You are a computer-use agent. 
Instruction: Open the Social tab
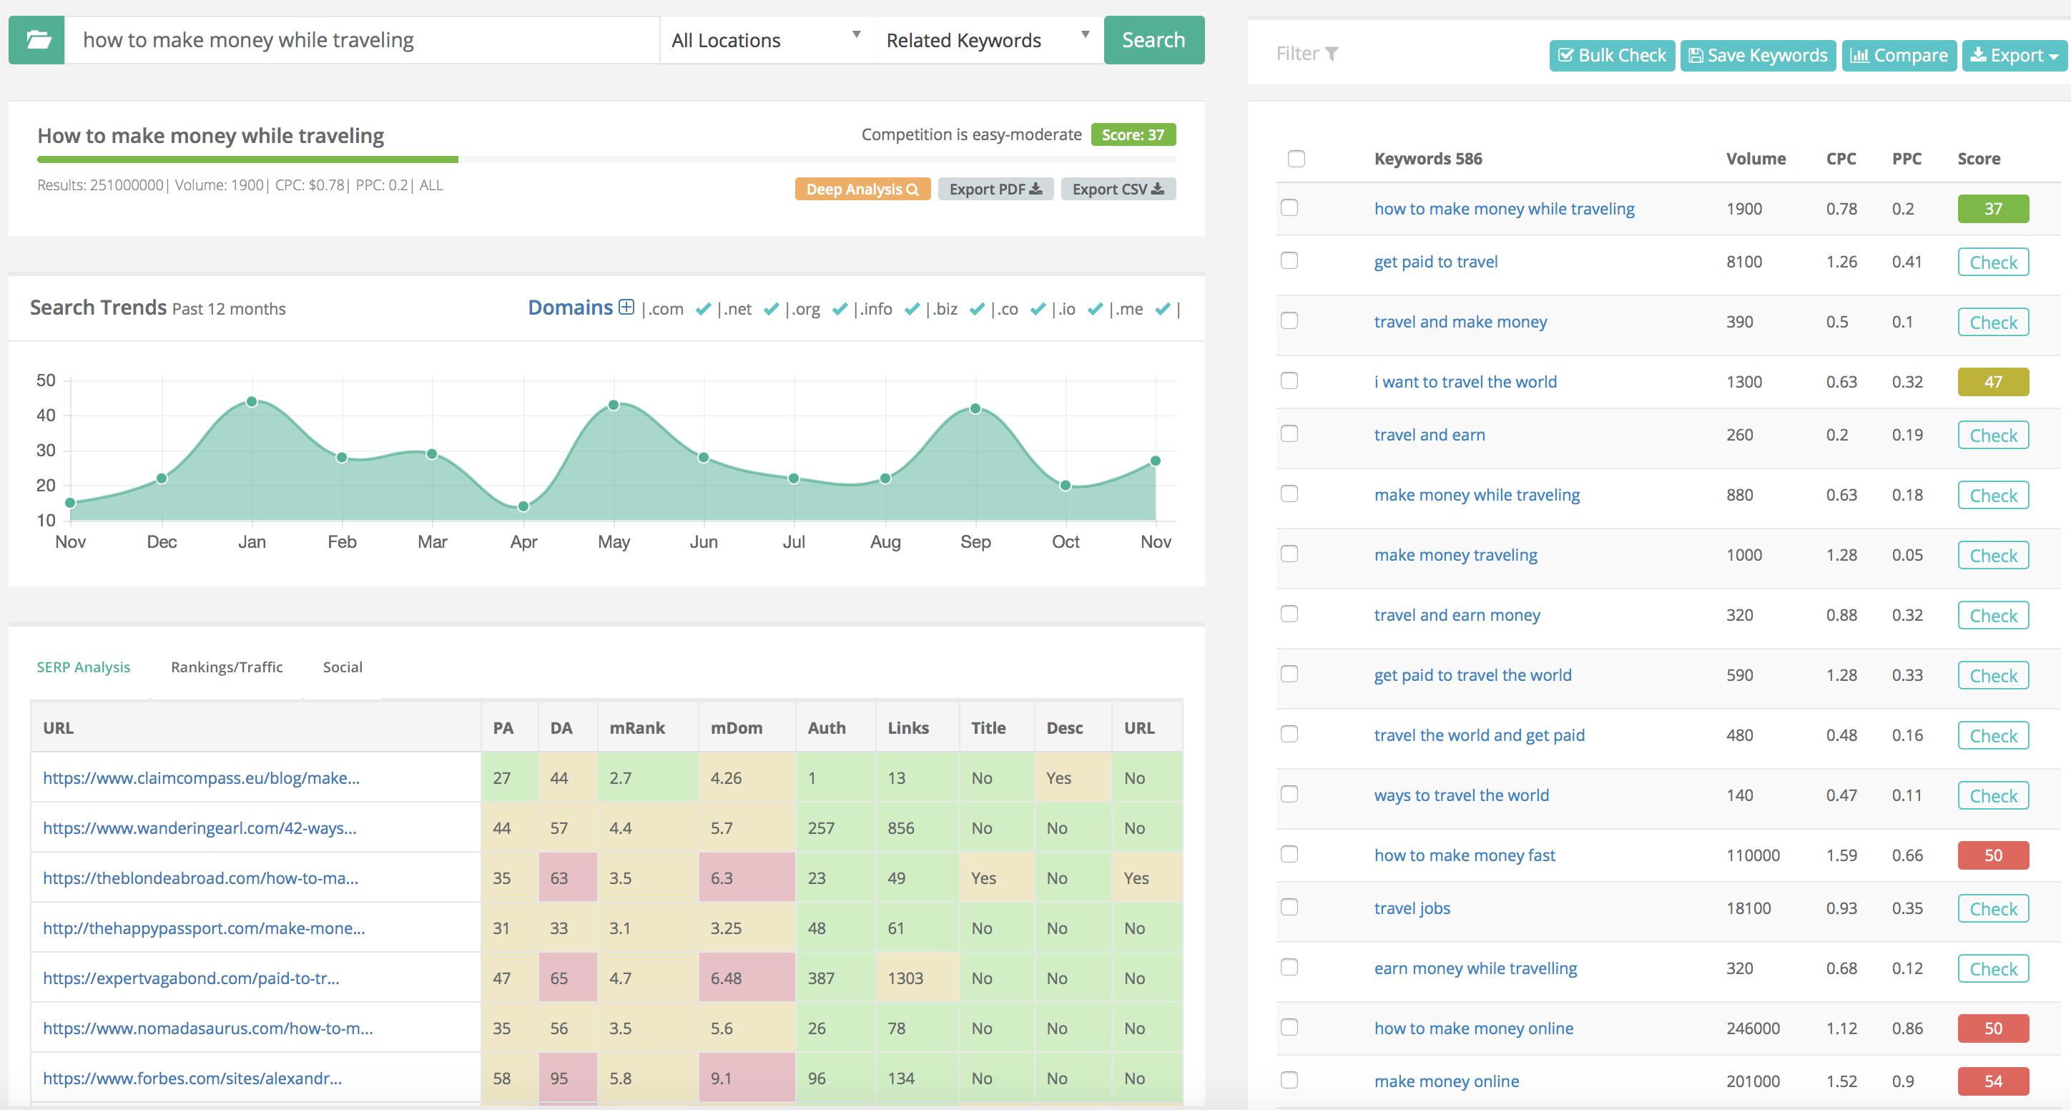click(x=343, y=667)
